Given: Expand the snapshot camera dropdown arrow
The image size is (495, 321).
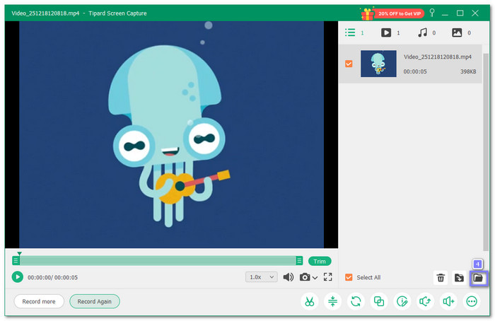Looking at the screenshot, I should 315,278.
